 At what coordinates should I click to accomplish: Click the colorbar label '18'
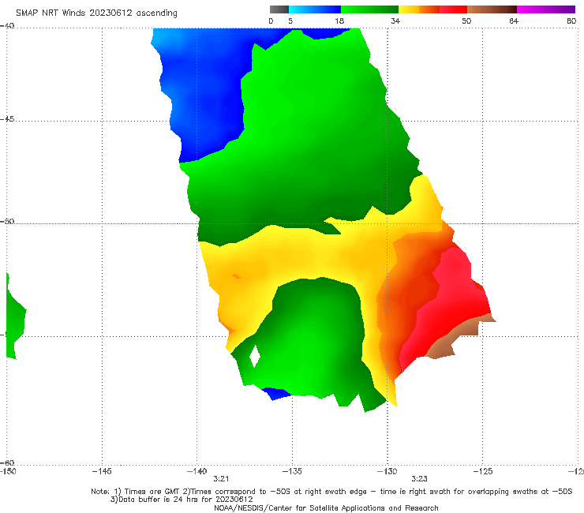click(x=339, y=21)
